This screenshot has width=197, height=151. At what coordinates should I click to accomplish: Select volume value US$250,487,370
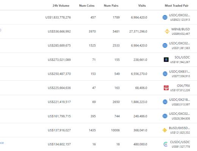(x=59, y=74)
